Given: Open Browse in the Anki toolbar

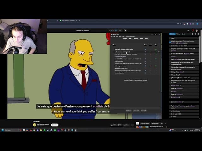Looking at the screenshot, I should [x=136, y=39].
